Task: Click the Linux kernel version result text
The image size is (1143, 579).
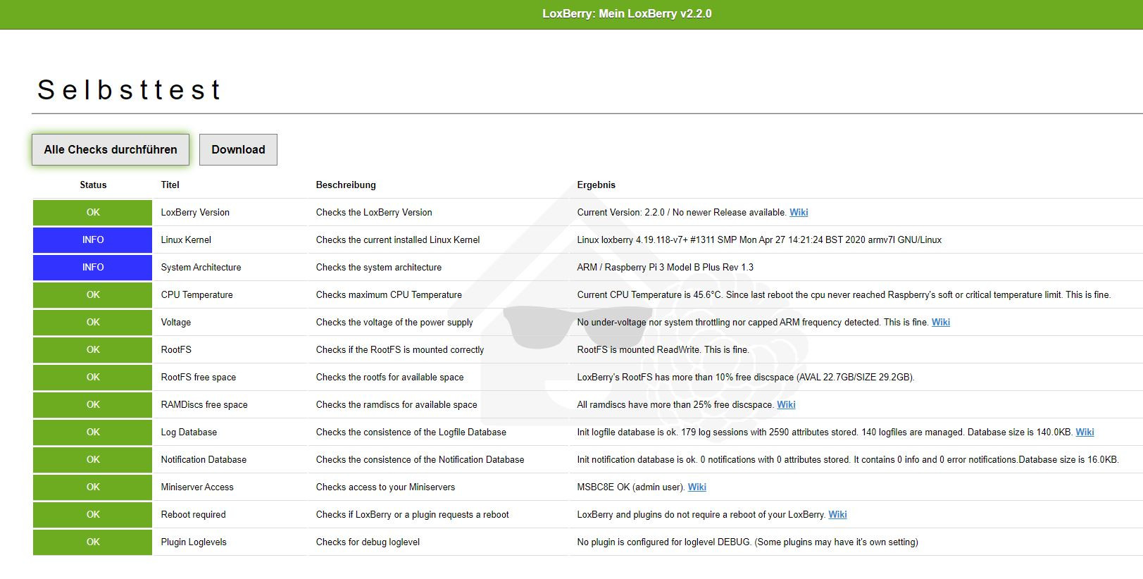Action: pyautogui.click(x=759, y=239)
